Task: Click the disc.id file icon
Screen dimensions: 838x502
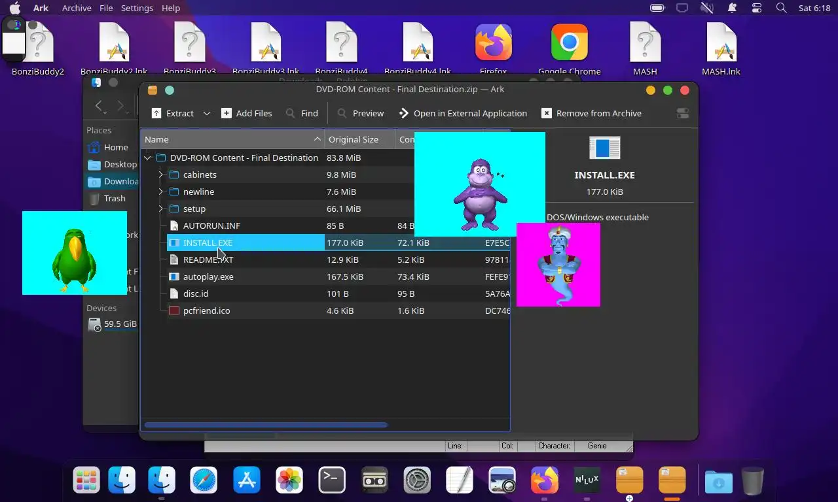Action: (x=174, y=293)
